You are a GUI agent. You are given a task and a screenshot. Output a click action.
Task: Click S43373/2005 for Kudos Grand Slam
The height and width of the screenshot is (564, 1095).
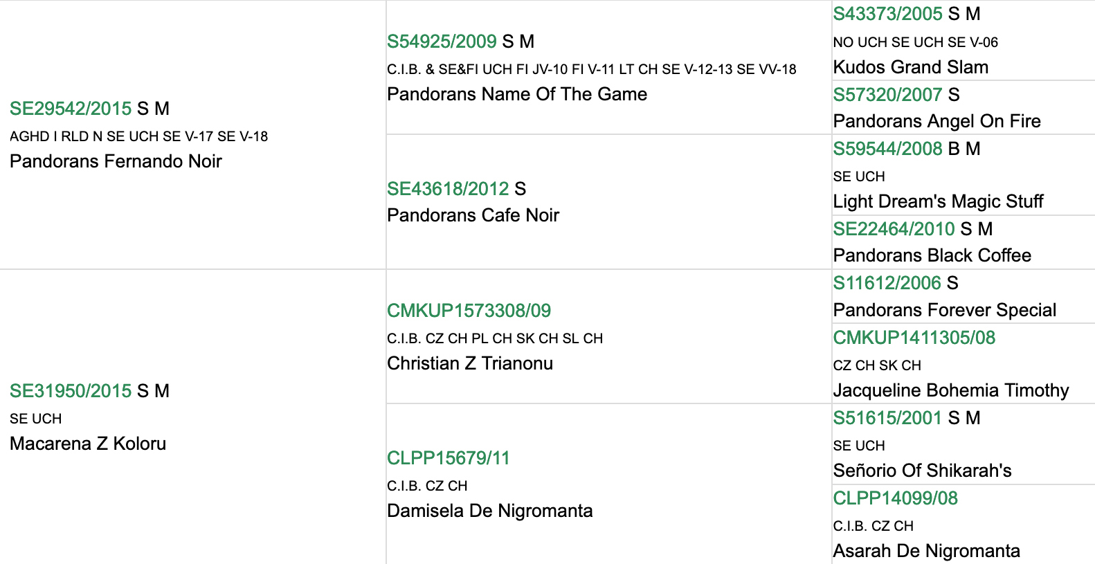pos(887,14)
